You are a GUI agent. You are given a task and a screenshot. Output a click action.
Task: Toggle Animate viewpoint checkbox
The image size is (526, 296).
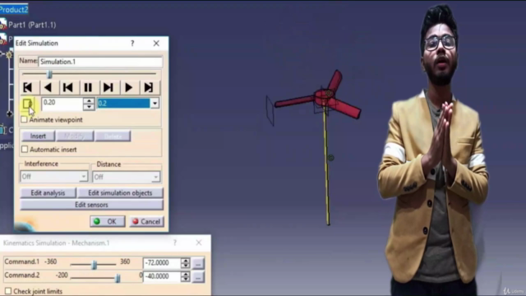point(24,119)
